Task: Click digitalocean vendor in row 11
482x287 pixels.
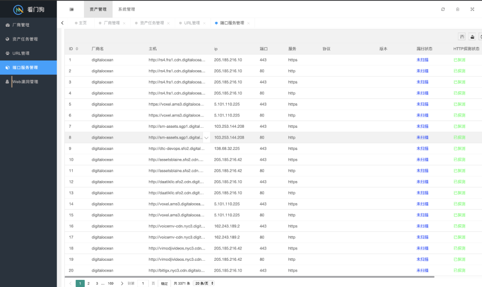Action: pyautogui.click(x=102, y=171)
